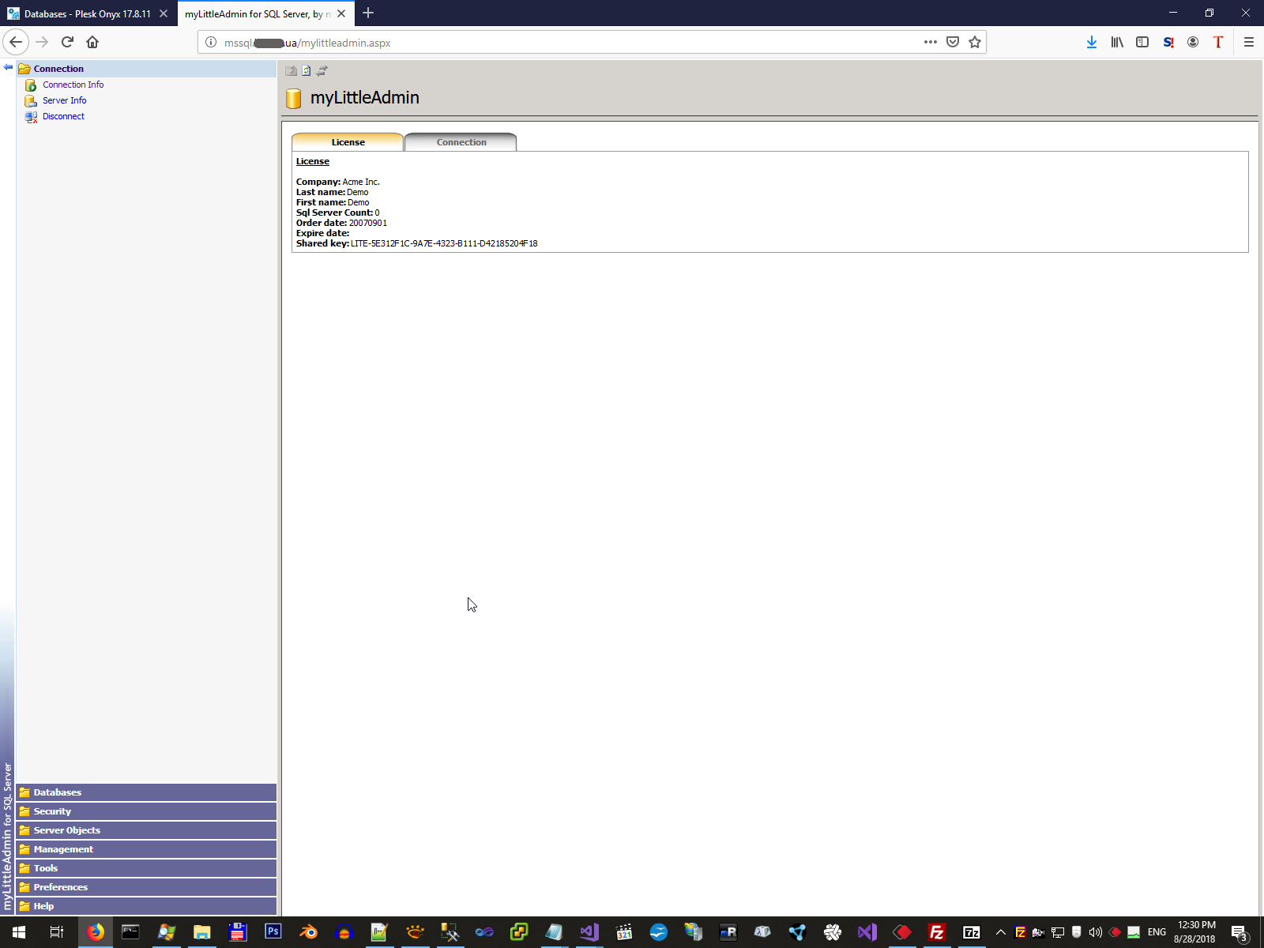Open the Connection Info link
The height and width of the screenshot is (948, 1264).
point(73,85)
